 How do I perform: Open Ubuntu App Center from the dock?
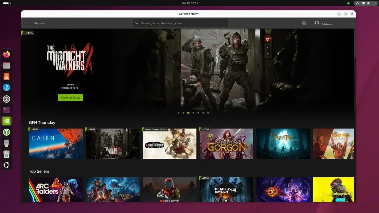point(6,76)
